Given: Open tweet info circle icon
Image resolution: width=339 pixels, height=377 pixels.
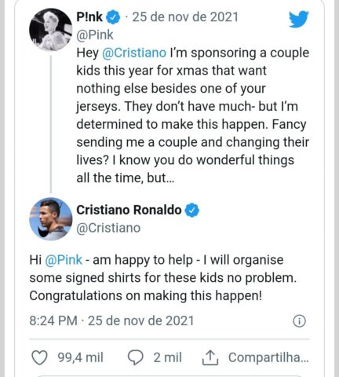Looking at the screenshot, I should [x=299, y=321].
